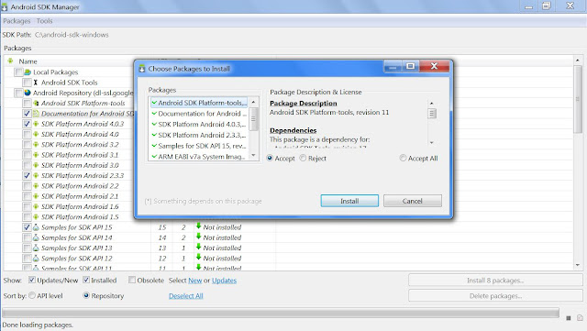Click the Name column header

(28, 61)
